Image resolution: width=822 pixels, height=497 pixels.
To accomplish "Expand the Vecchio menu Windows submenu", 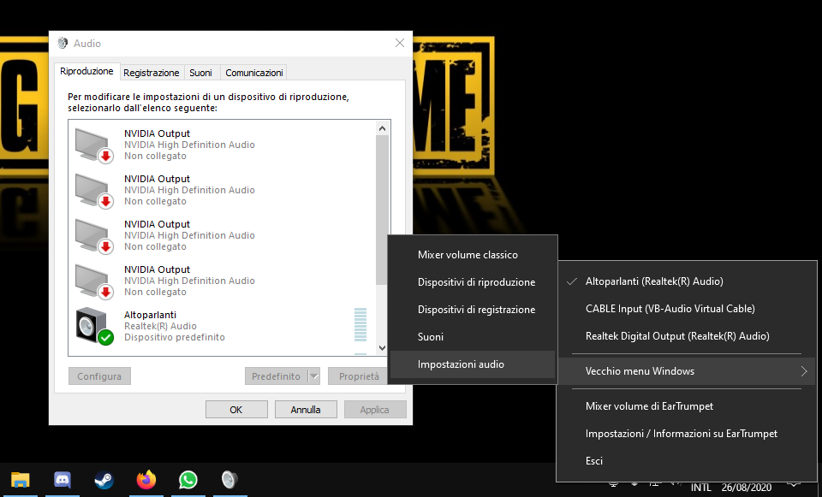I will click(687, 370).
